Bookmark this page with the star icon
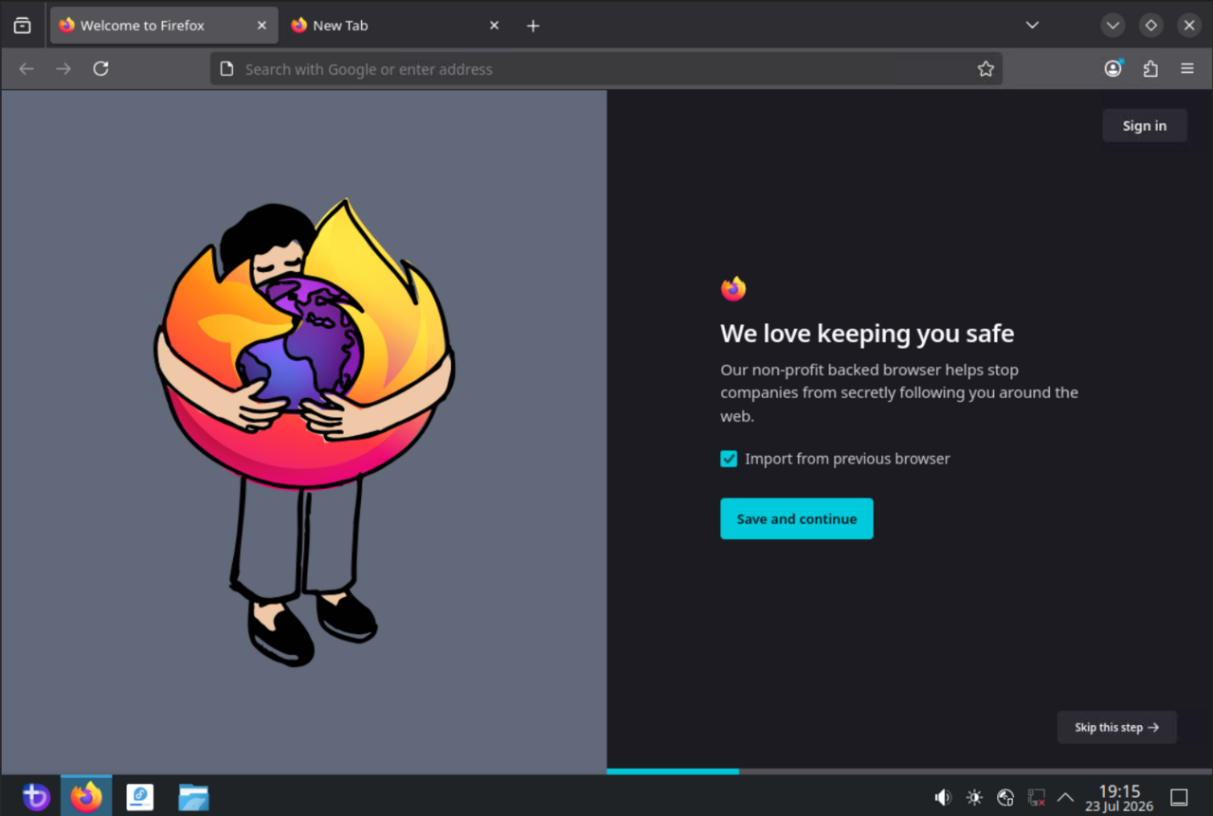 pyautogui.click(x=986, y=68)
